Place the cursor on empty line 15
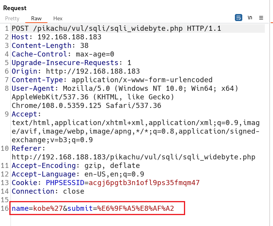273x226 pixels. coord(138,200)
